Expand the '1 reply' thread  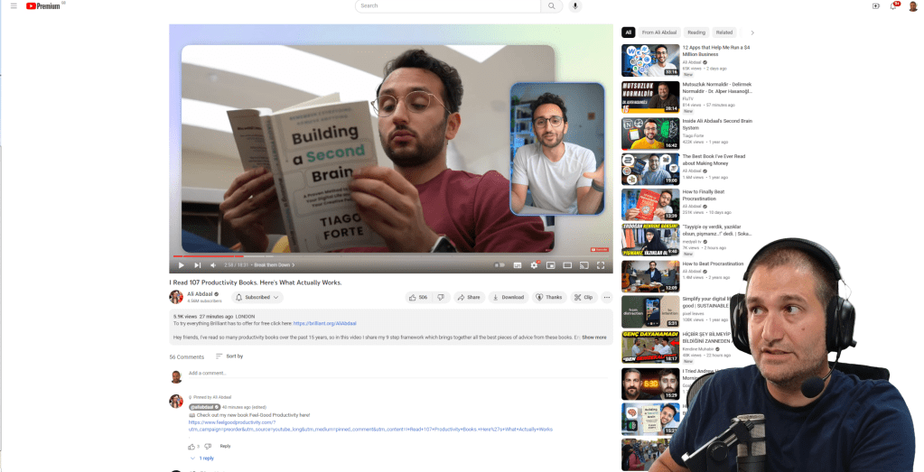[x=202, y=458]
